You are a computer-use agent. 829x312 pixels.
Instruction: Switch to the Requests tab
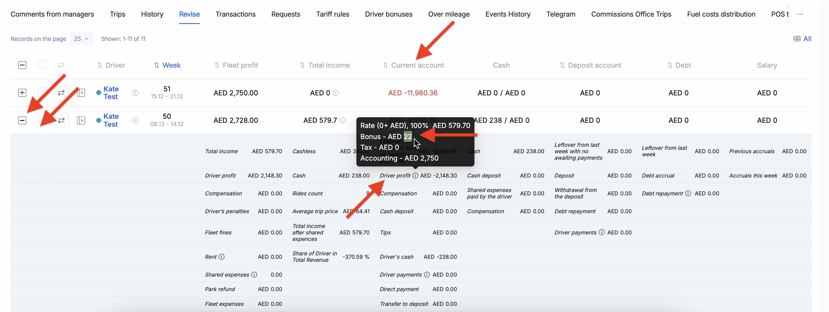(x=286, y=14)
